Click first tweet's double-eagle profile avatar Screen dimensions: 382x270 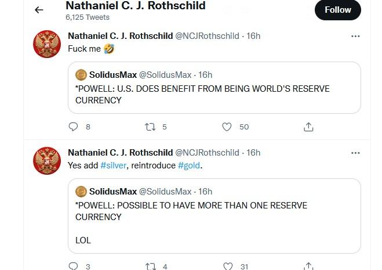coord(47,44)
